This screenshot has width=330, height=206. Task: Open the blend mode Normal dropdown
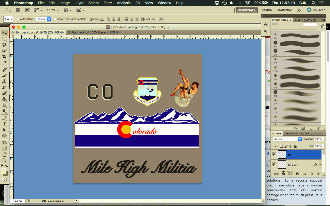[287, 139]
